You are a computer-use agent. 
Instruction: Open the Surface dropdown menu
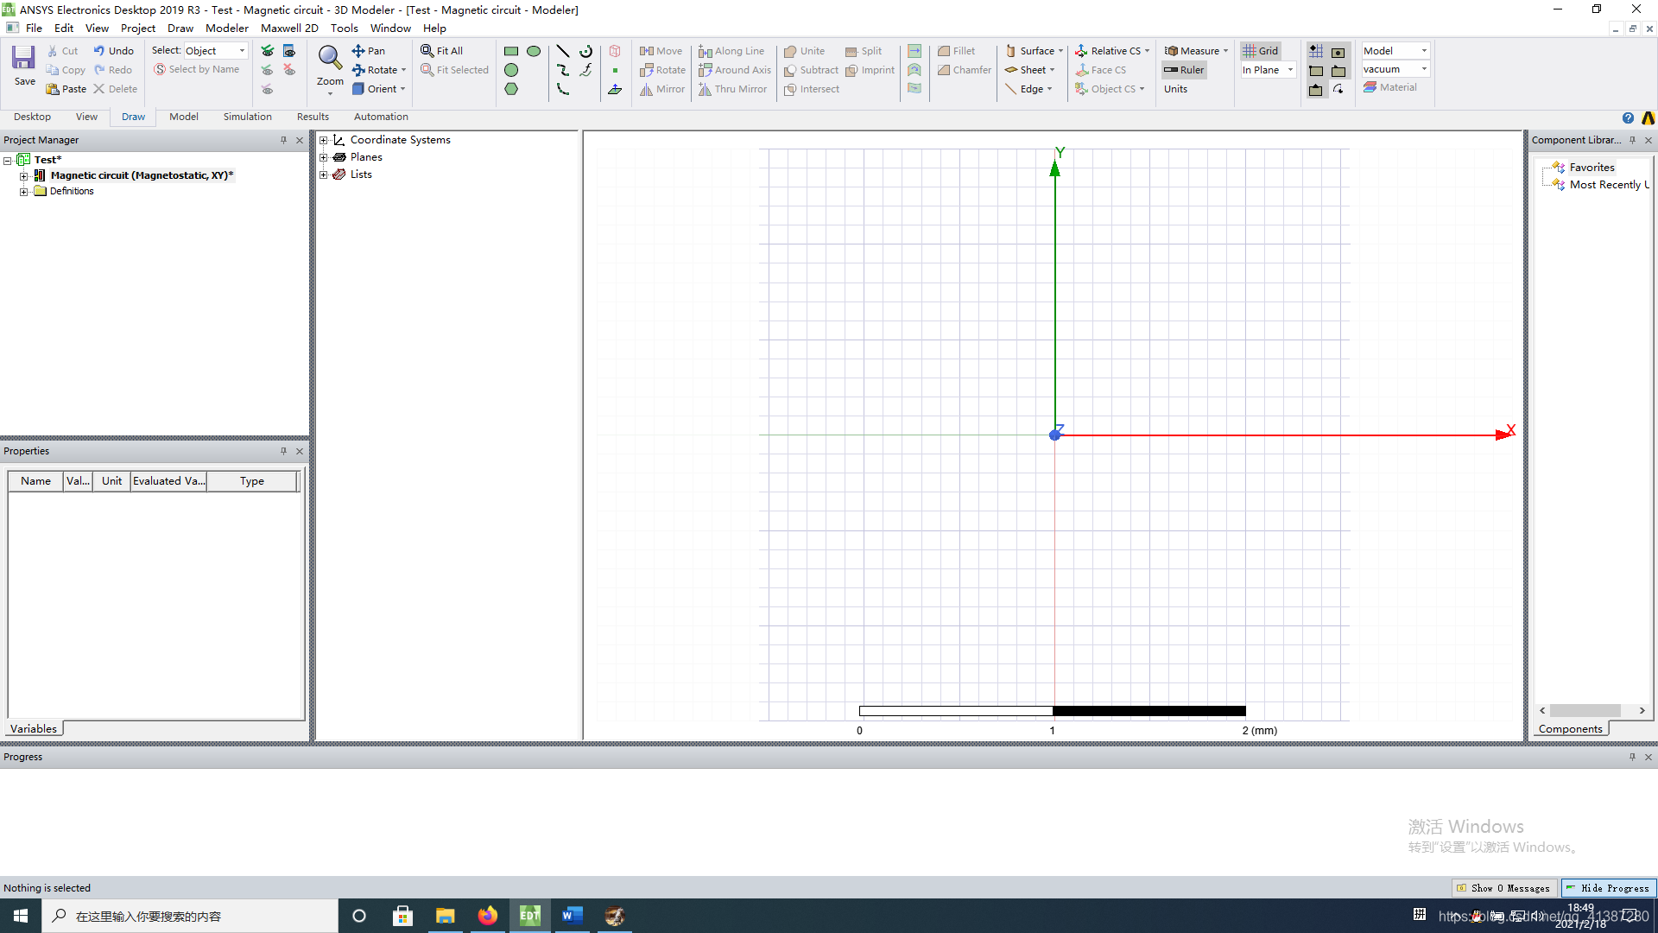(1035, 51)
